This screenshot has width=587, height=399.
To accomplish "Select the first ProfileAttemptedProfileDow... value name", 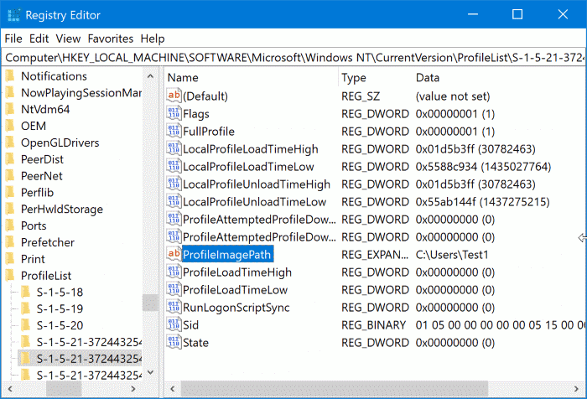I will tap(259, 220).
